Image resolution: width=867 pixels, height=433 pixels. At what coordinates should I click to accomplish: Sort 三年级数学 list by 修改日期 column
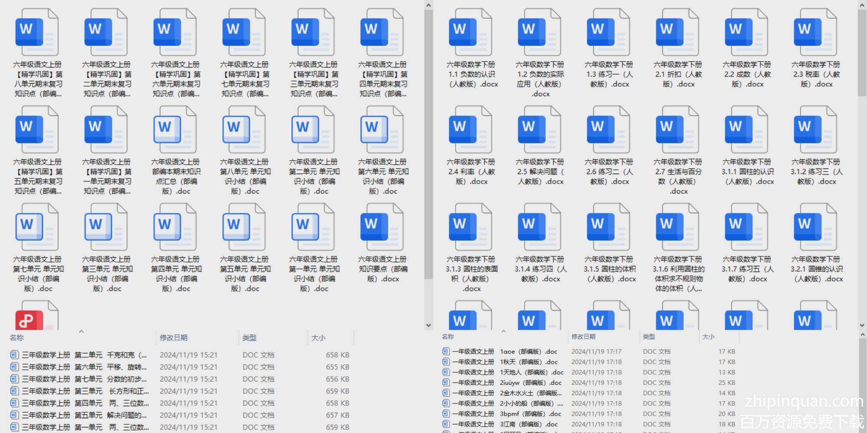173,338
